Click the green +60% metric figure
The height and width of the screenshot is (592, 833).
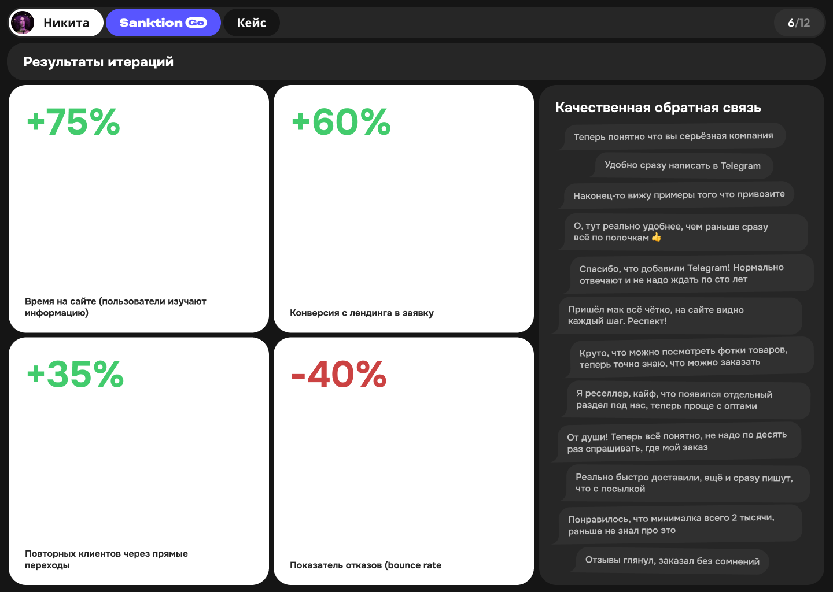pos(340,122)
